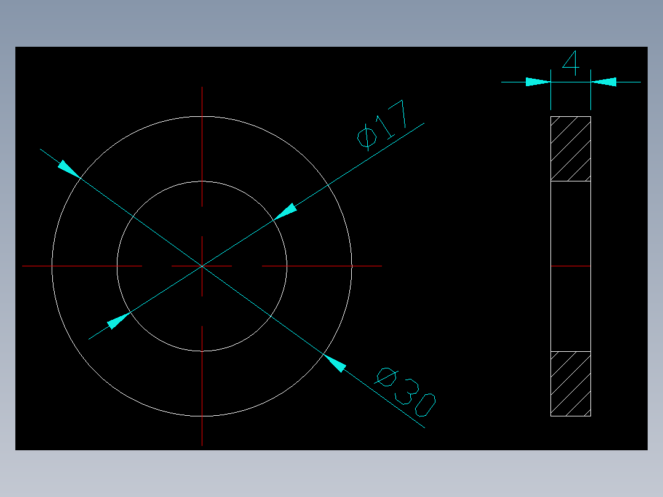Select the thickness dimension value 4
The width and height of the screenshot is (663, 497).
pos(571,63)
